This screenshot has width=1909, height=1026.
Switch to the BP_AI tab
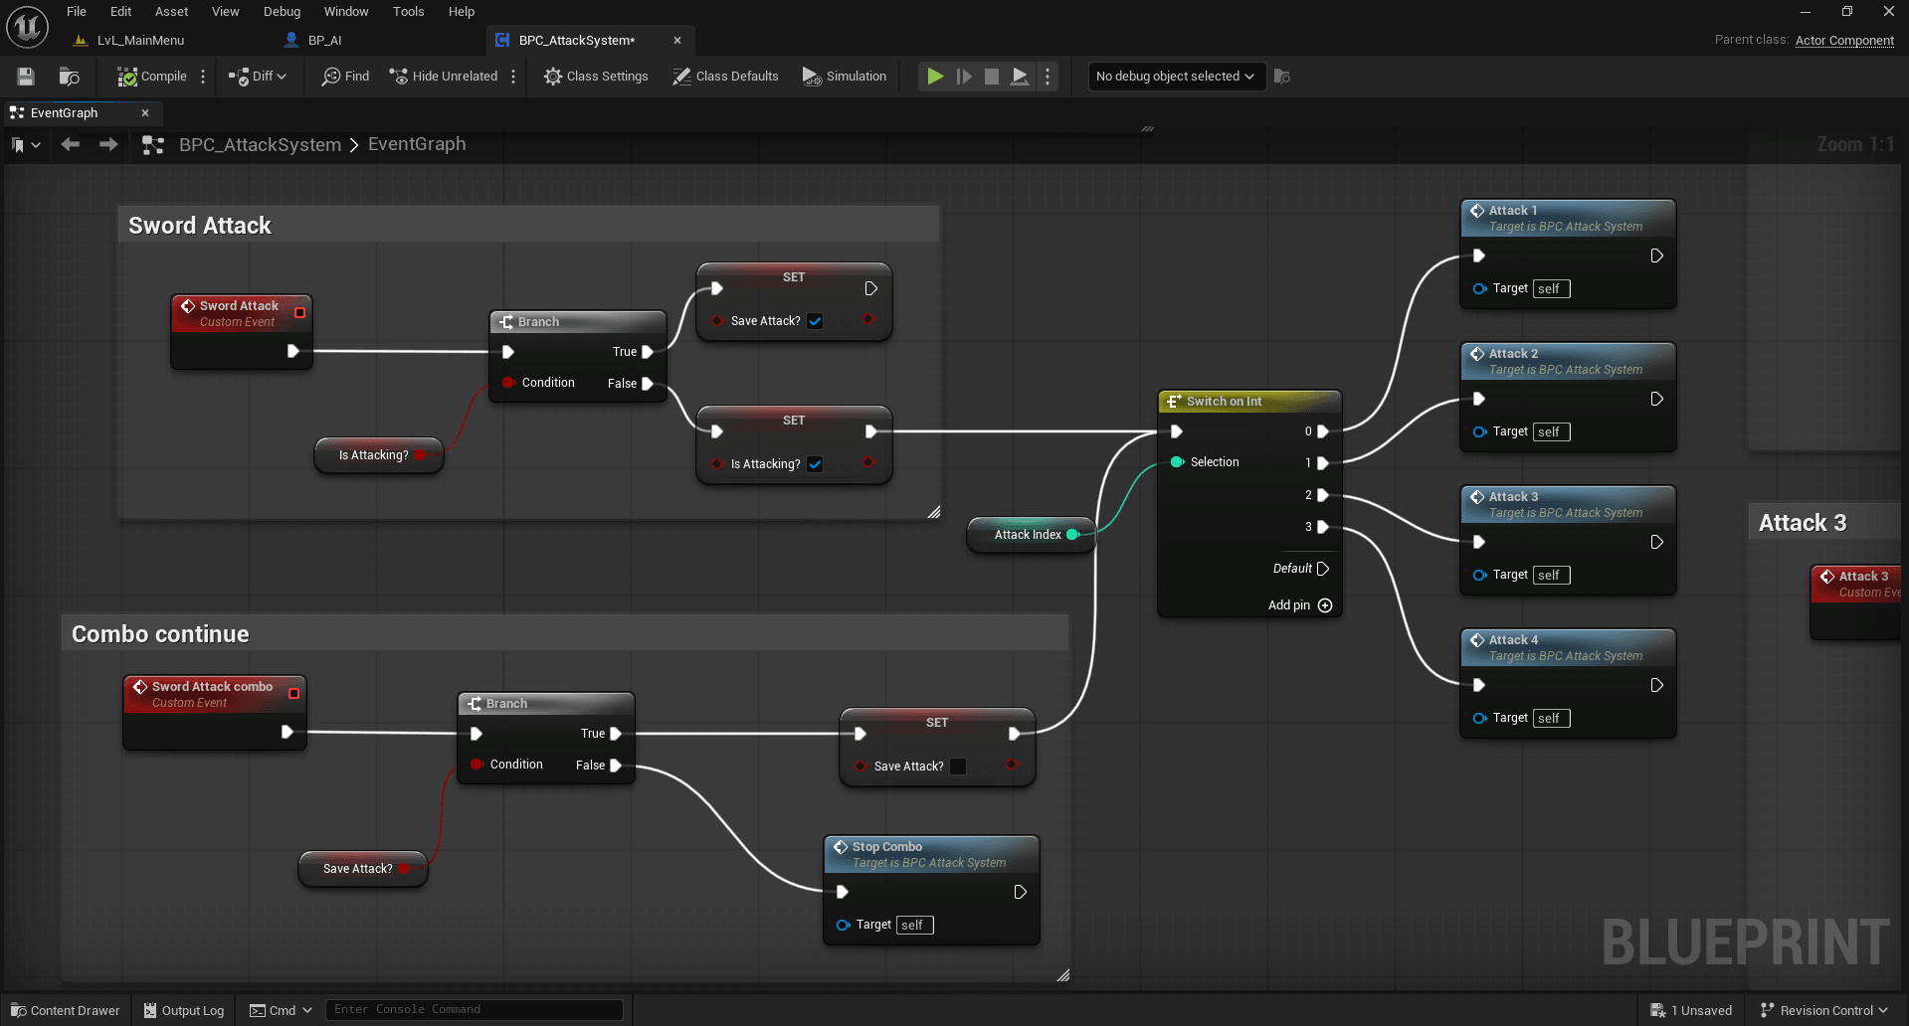click(x=324, y=41)
